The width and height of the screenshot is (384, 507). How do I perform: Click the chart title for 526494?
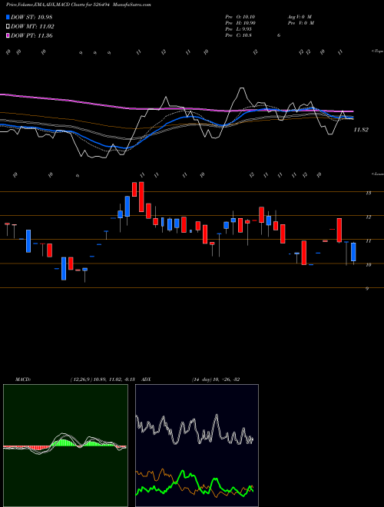tap(78, 5)
